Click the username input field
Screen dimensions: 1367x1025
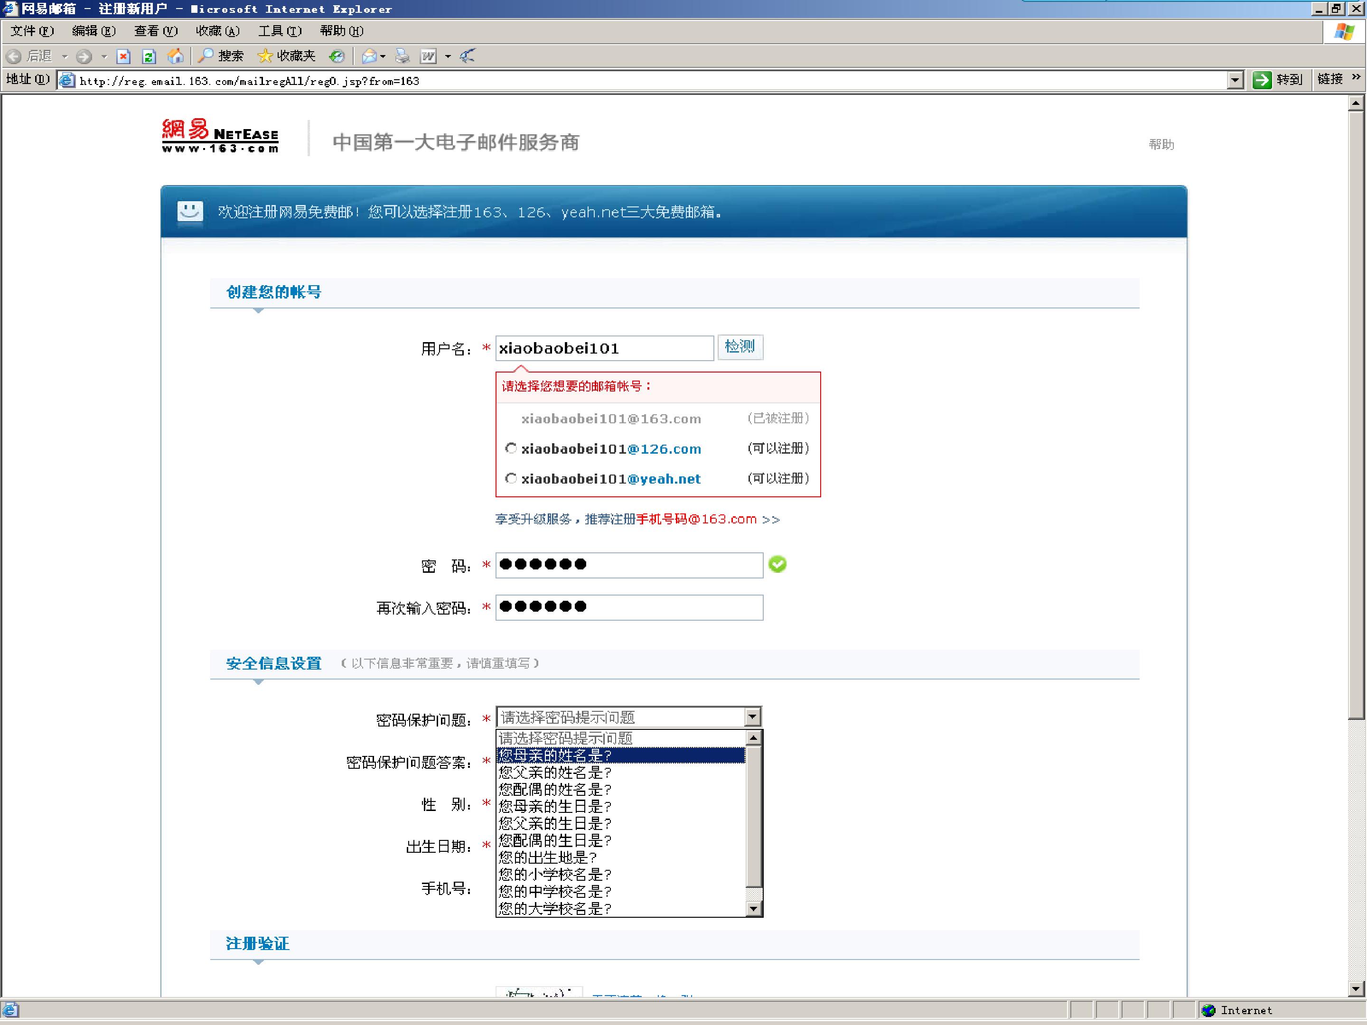tap(604, 348)
